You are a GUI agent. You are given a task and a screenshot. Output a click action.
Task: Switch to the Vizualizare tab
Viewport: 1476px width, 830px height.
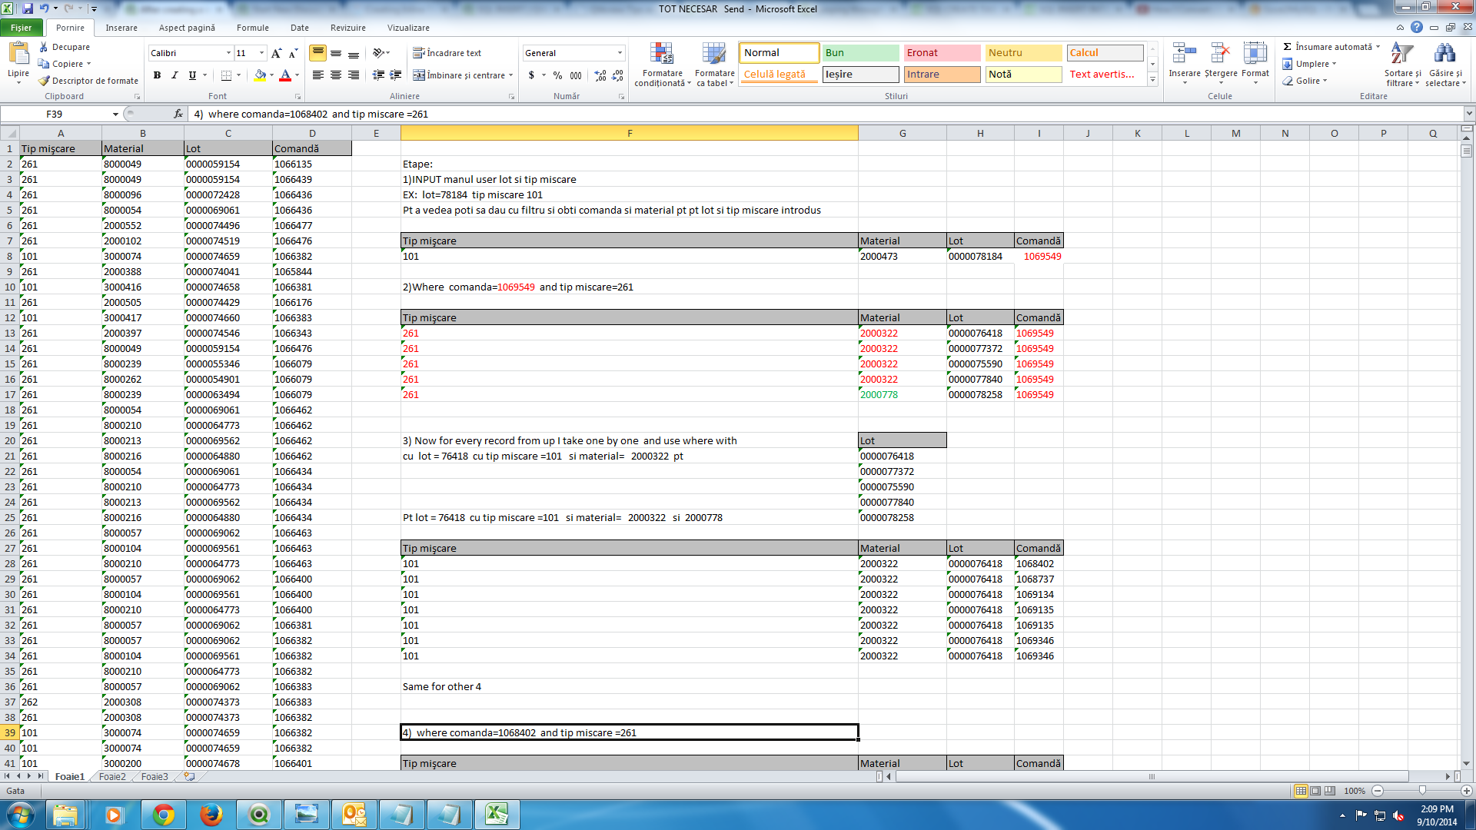pyautogui.click(x=408, y=28)
